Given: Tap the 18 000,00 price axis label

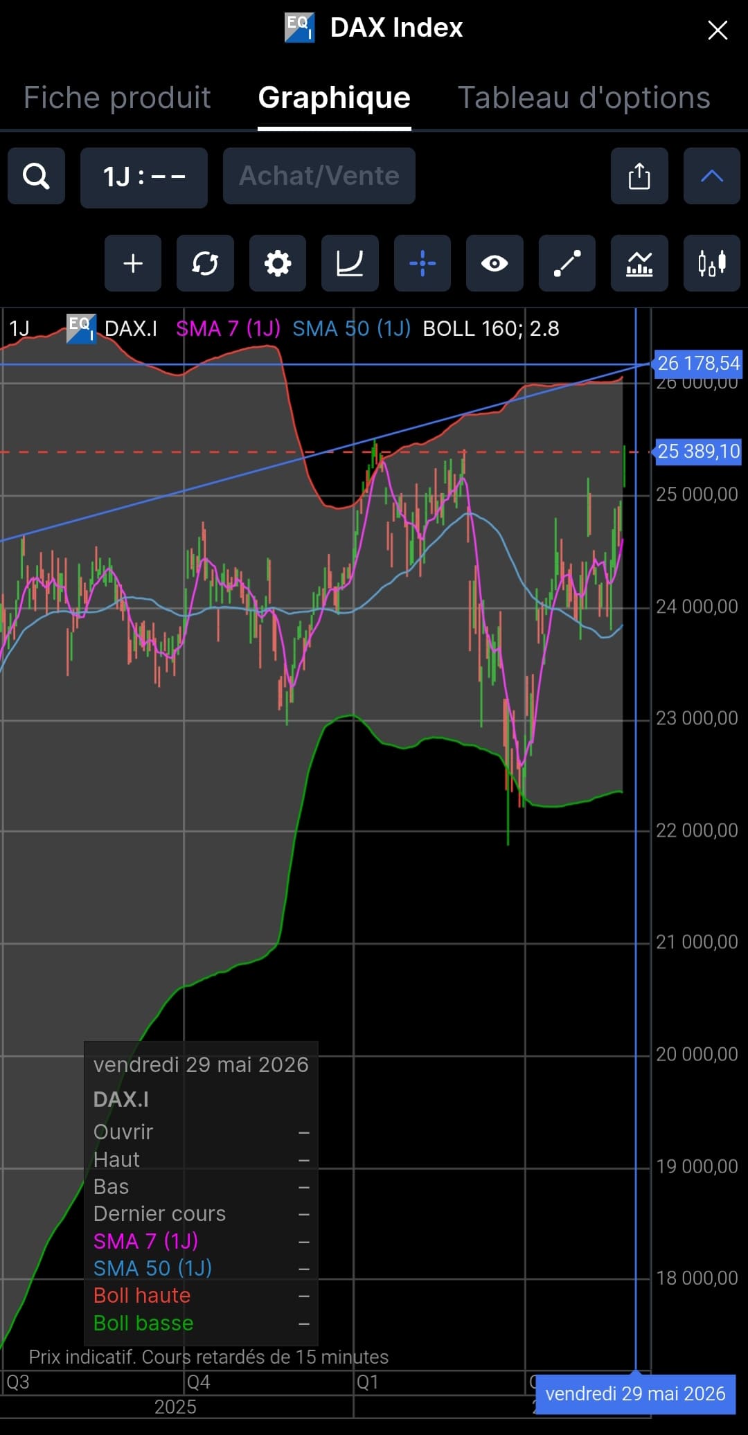Looking at the screenshot, I should [697, 1278].
